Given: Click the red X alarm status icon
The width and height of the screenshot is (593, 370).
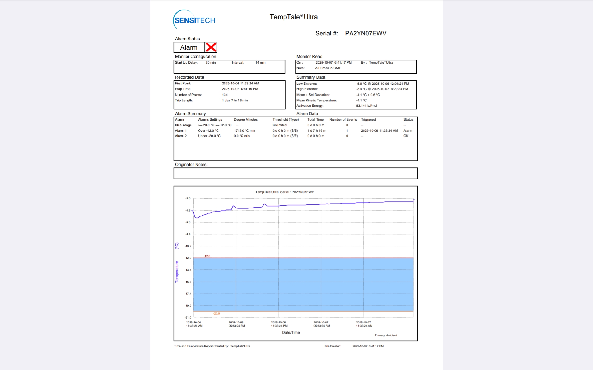Looking at the screenshot, I should point(211,47).
